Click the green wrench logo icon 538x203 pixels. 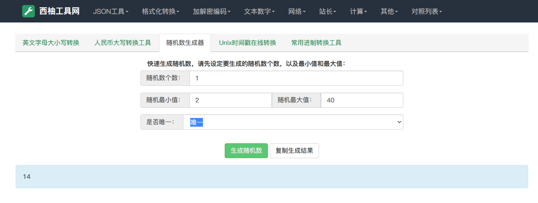[28, 11]
